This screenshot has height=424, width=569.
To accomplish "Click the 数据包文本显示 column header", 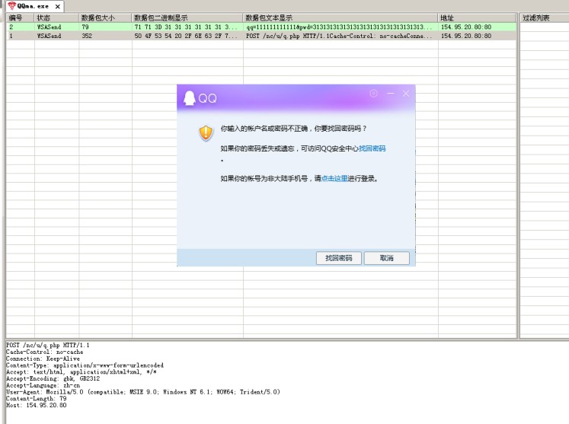I will (x=340, y=18).
